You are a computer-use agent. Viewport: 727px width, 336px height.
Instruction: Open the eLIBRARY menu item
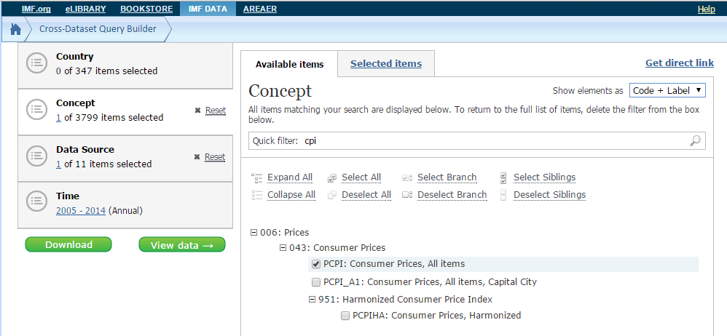(x=85, y=9)
